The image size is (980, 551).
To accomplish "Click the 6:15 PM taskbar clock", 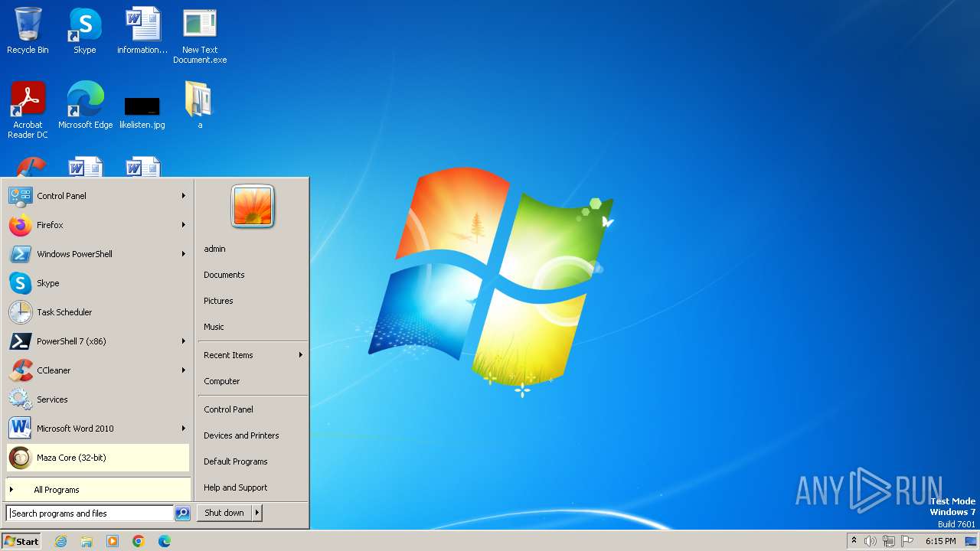I will pyautogui.click(x=940, y=541).
